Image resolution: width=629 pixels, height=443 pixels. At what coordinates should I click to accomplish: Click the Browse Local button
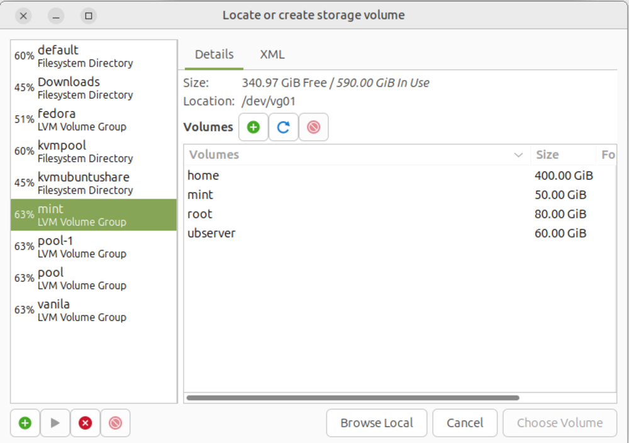[x=376, y=423]
